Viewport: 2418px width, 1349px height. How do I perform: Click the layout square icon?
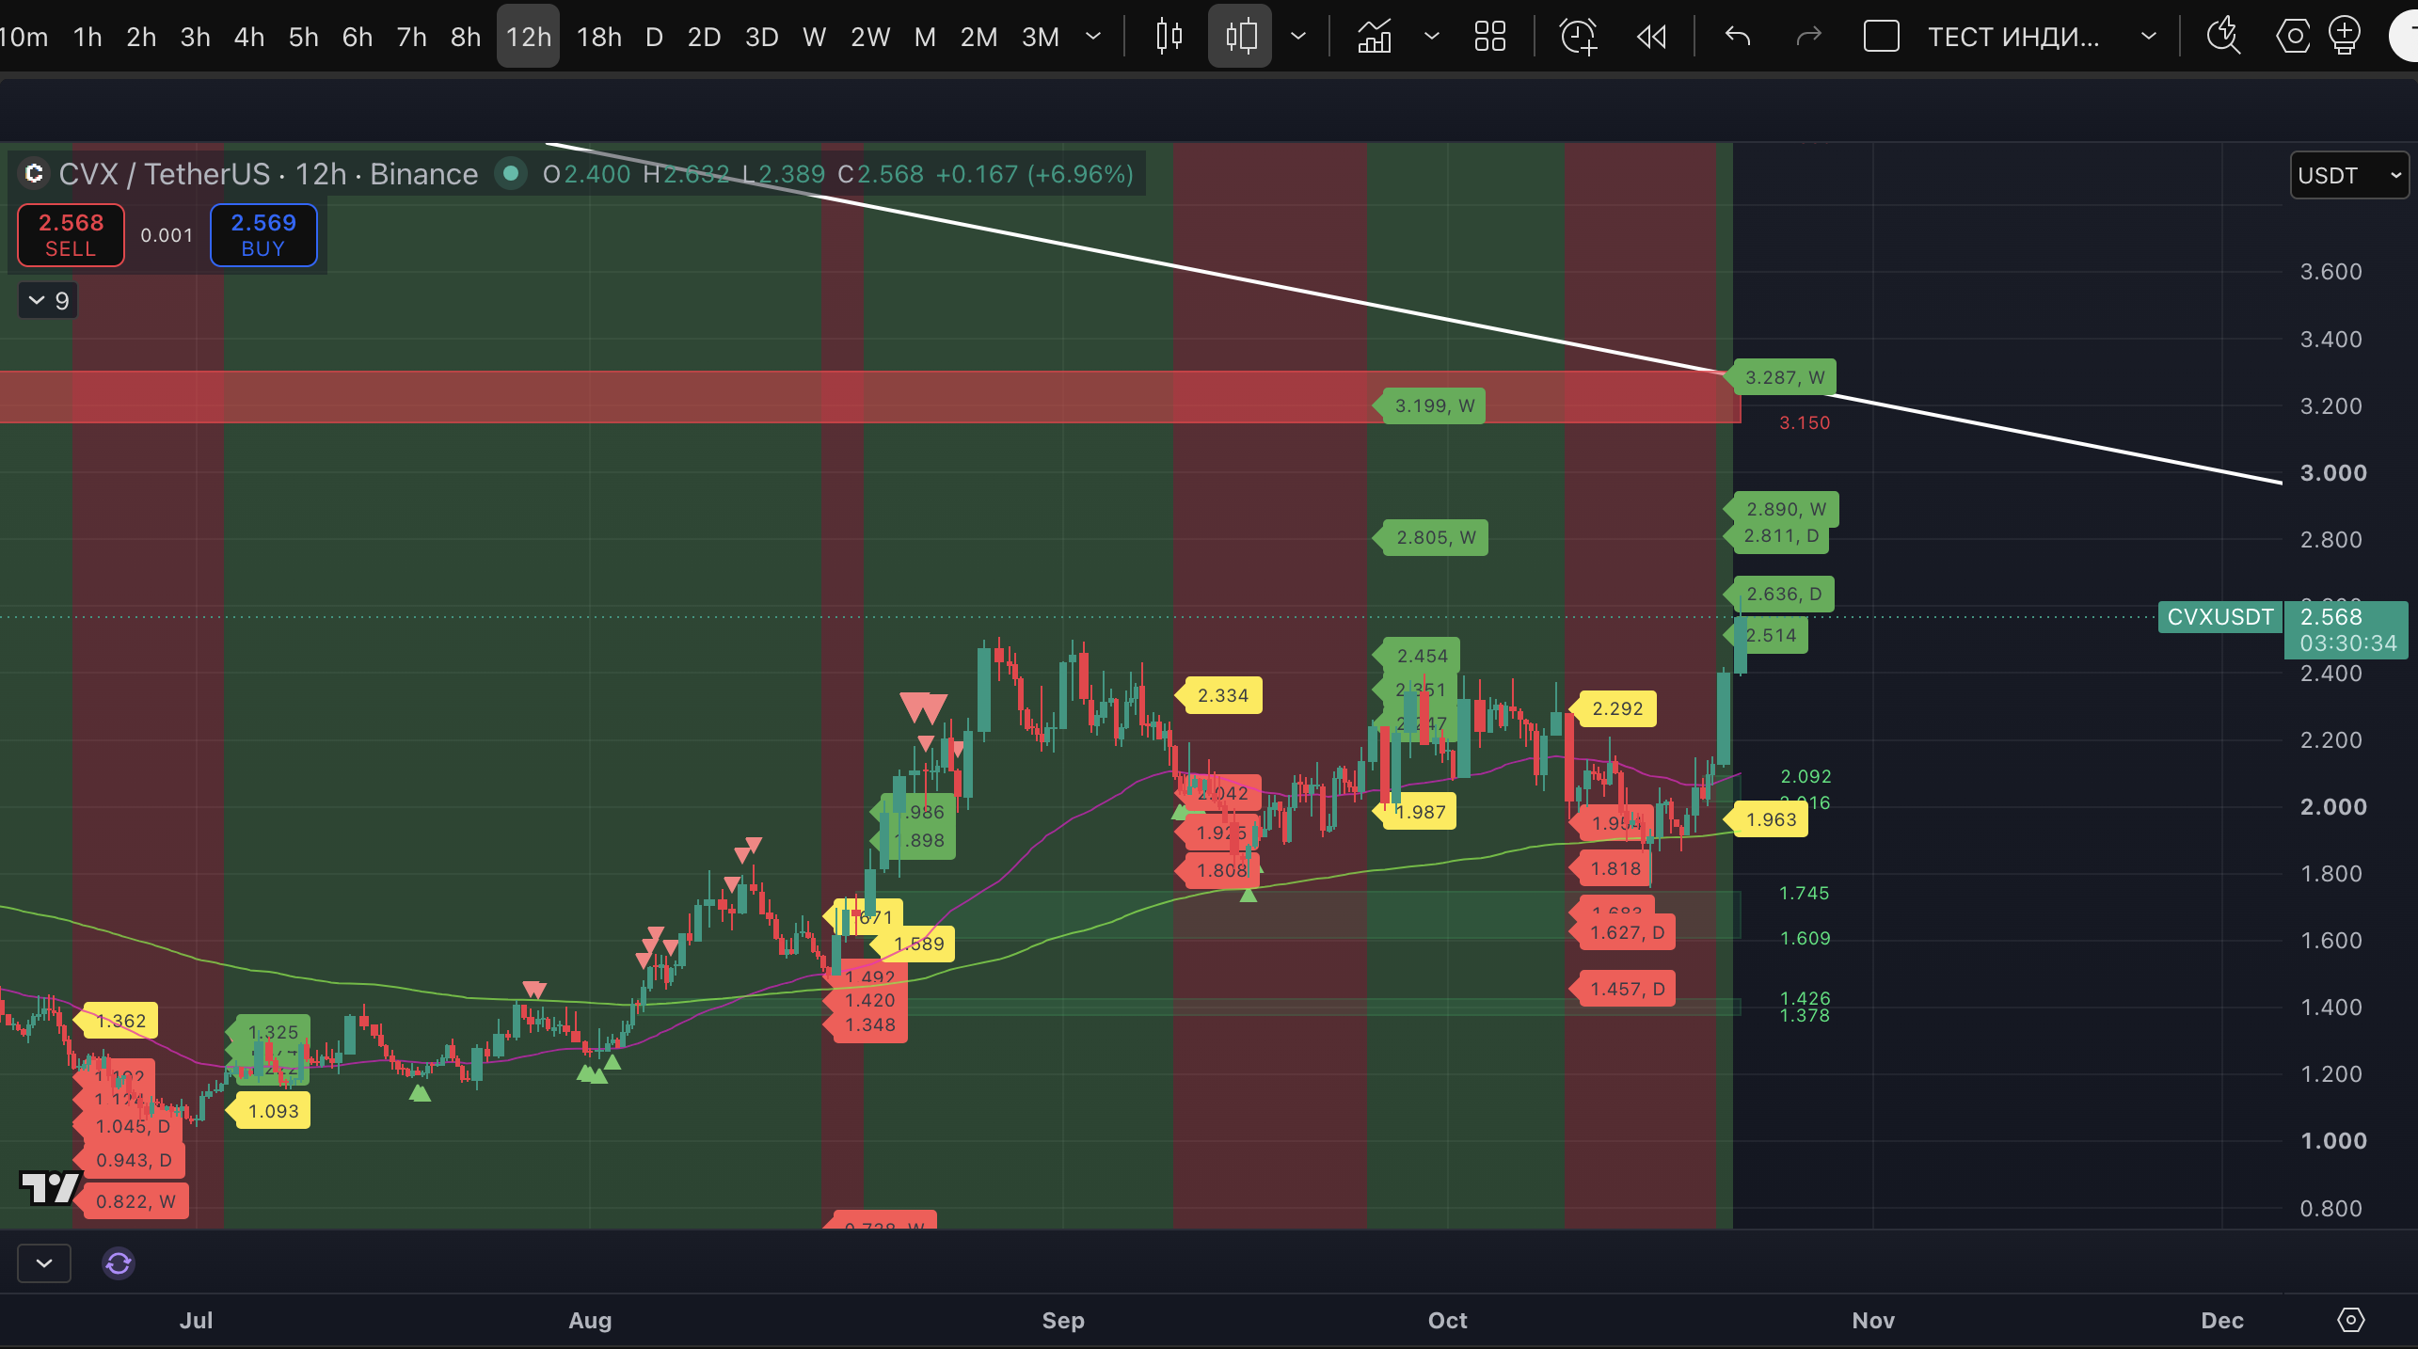(1881, 37)
